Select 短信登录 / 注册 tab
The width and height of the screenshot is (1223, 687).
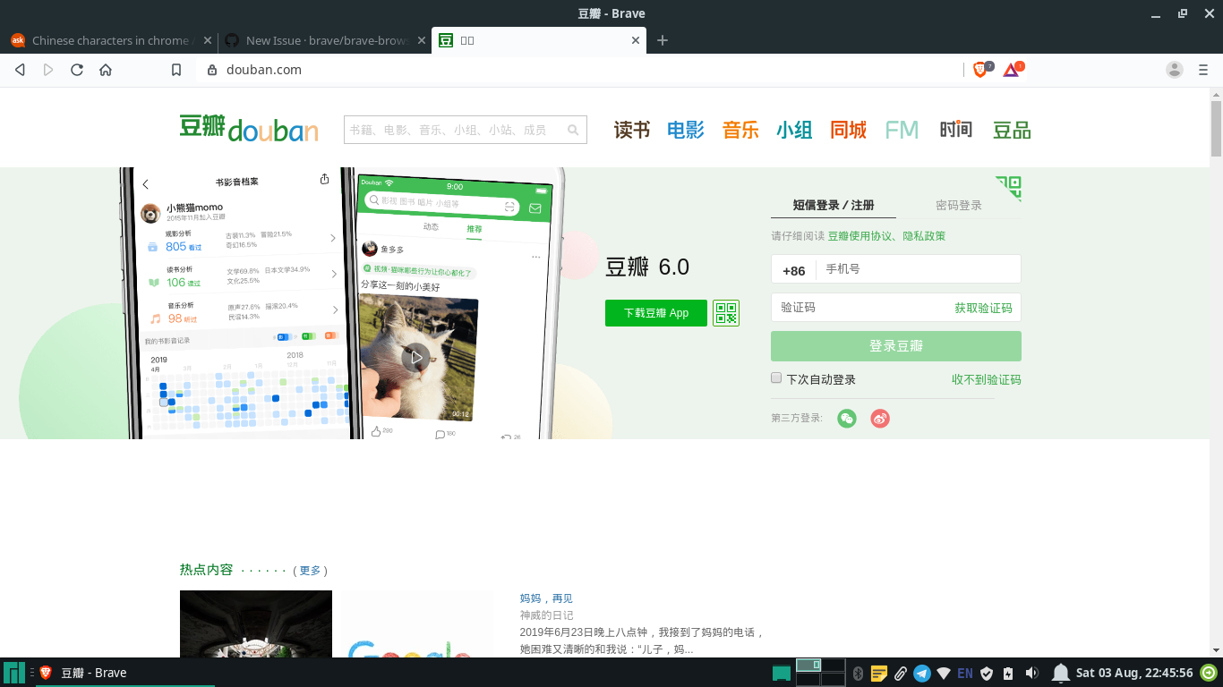tap(834, 205)
